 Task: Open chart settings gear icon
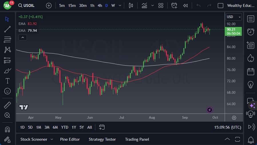tap(234, 118)
